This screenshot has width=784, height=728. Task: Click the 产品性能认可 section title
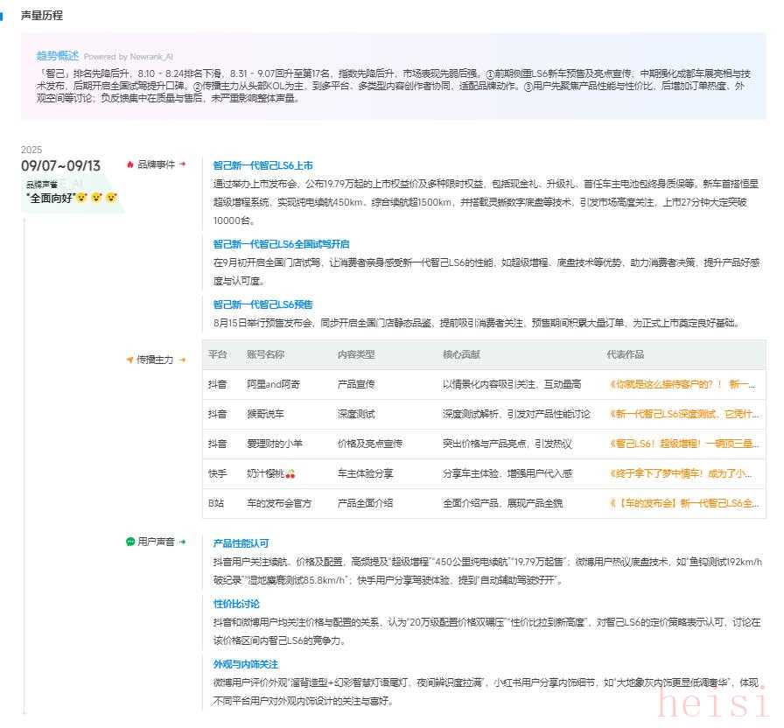[x=241, y=543]
